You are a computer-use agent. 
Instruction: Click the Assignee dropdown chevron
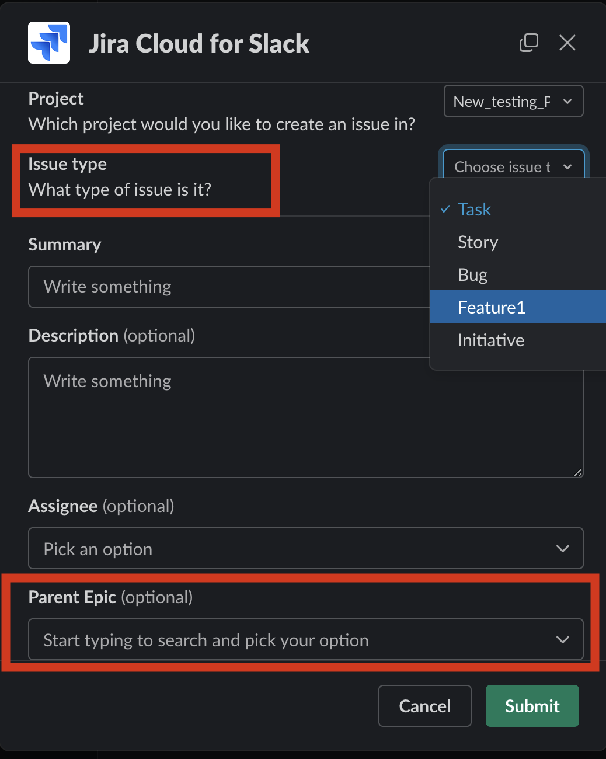[562, 548]
